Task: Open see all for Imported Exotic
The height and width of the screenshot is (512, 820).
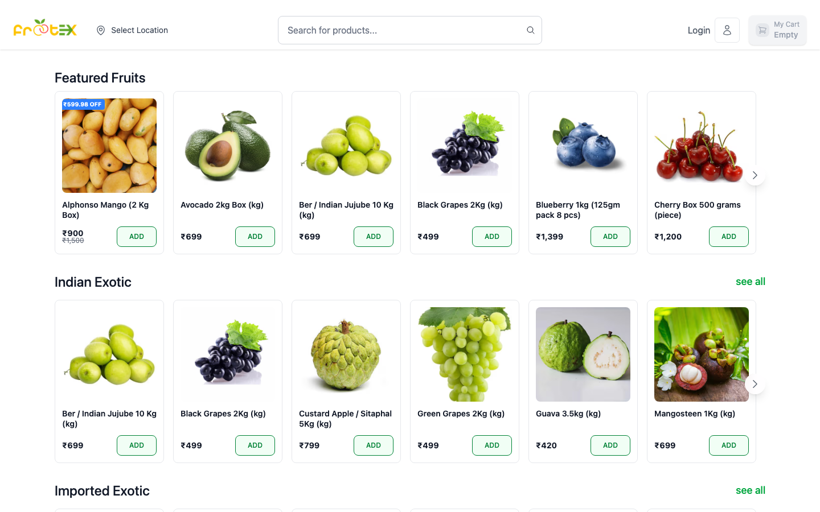Action: point(751,490)
